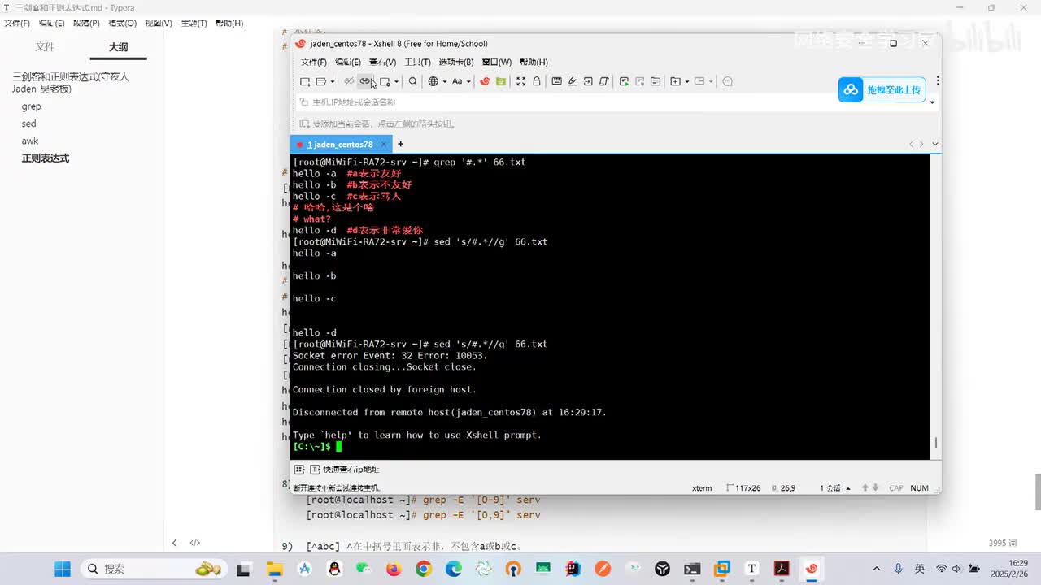
Task: Click the blue drag-to-upload cloud button
Action: click(x=882, y=89)
